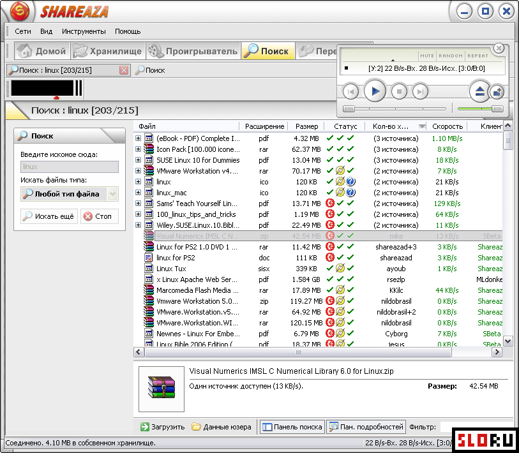
Task: Expand the '100_linux_tips_and_tricks' row
Action: click(138, 214)
